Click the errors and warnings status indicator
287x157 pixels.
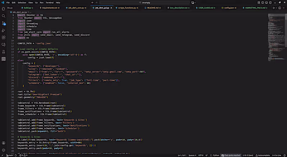click(x=23, y=155)
